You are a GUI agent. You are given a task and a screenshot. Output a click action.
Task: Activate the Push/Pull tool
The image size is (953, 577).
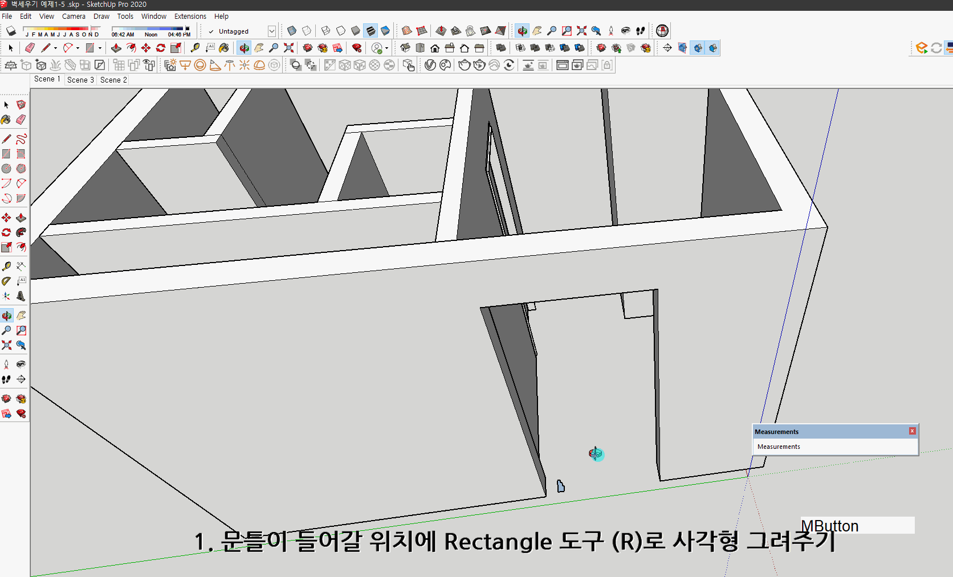(116, 48)
